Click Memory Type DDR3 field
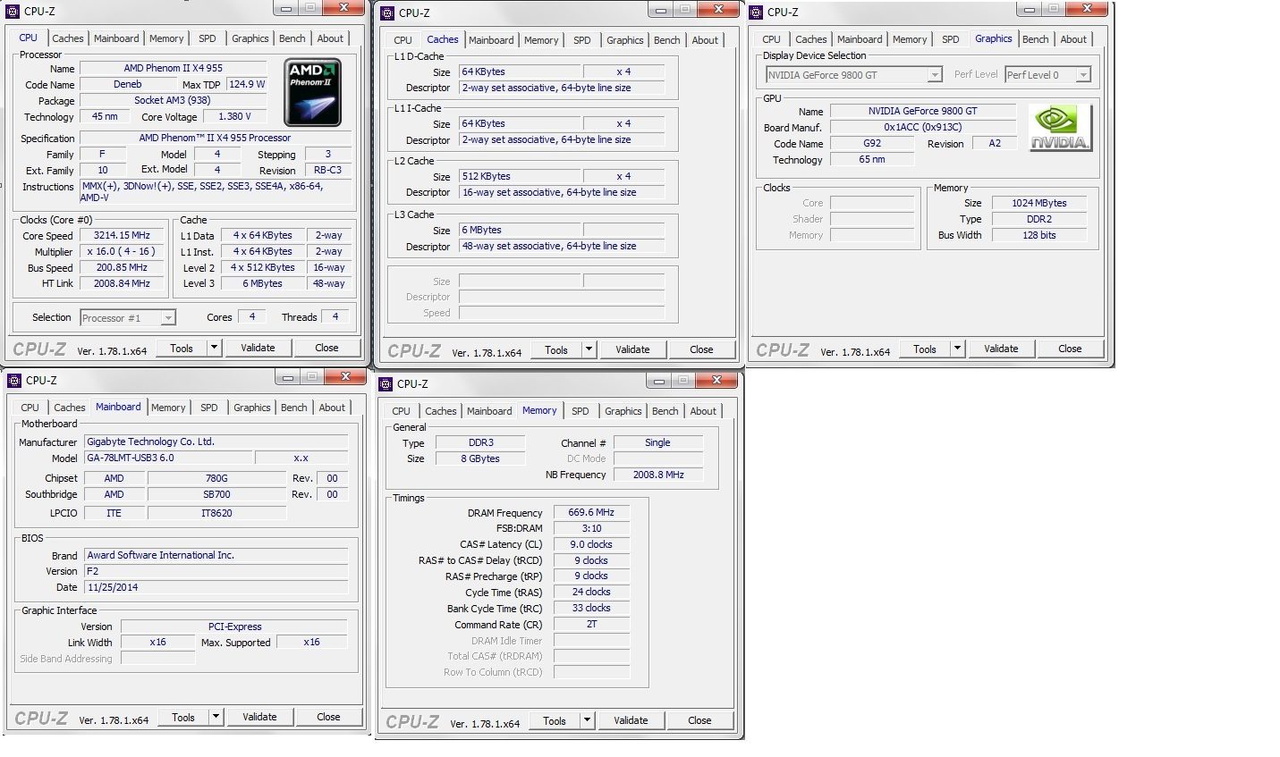Screen dimensions: 1280x757 (480, 442)
